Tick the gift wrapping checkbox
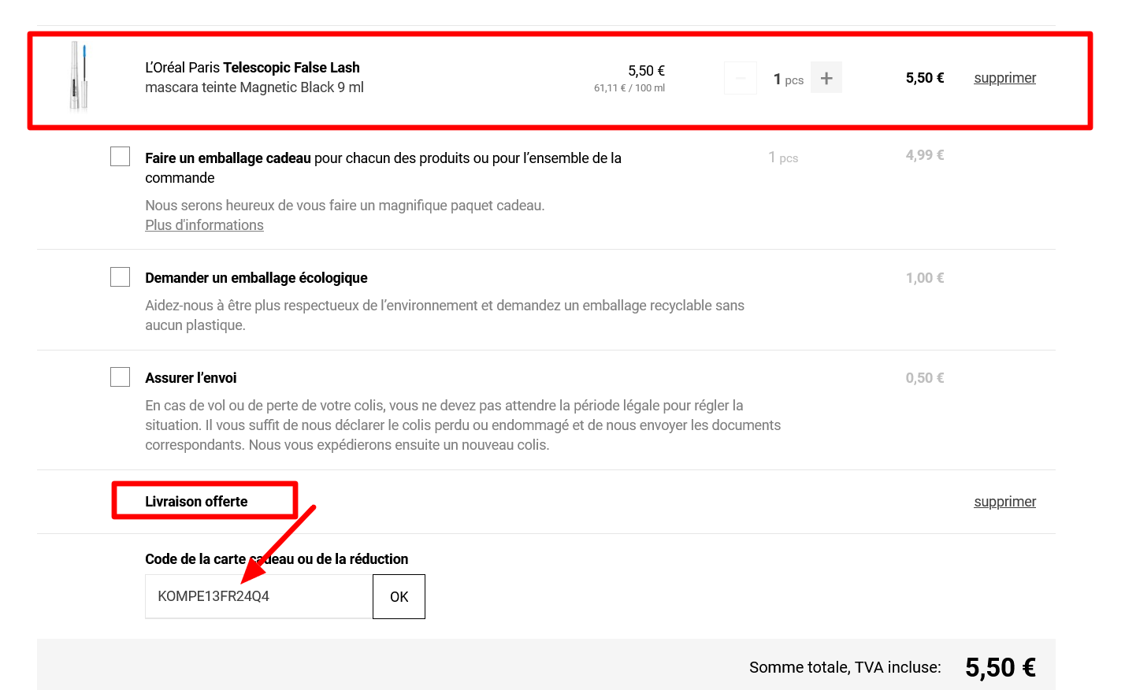Image resolution: width=1125 pixels, height=690 pixels. (x=121, y=156)
